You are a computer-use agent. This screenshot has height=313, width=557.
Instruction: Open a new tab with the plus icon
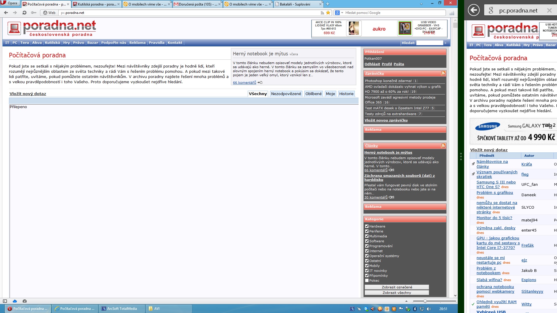click(328, 4)
